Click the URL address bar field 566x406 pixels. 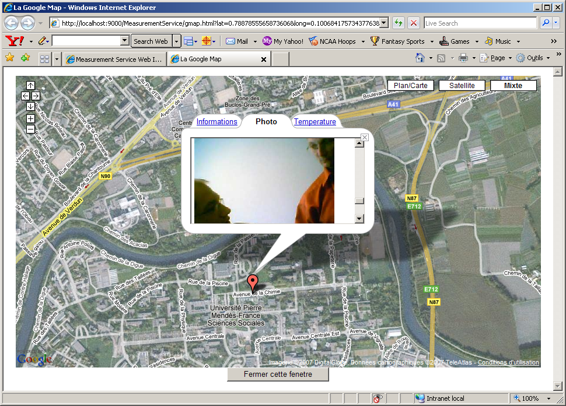coord(219,23)
